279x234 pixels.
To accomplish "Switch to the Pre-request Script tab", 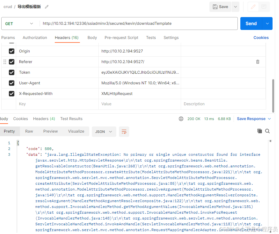I will click(121, 38).
